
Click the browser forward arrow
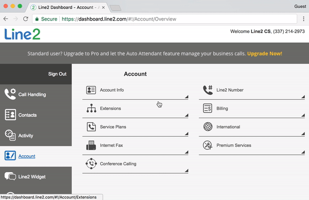15,19
